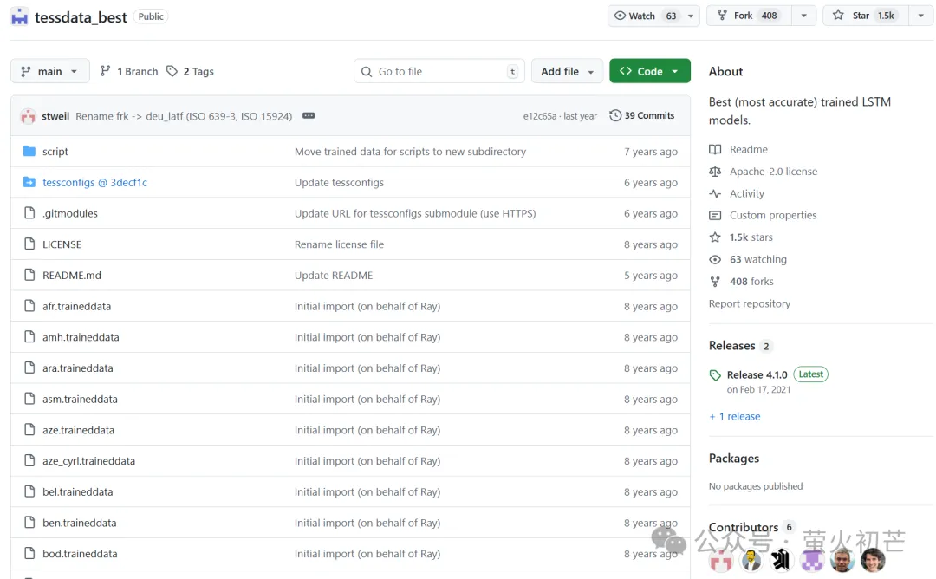The height and width of the screenshot is (579, 936).
Task: Open the 39 Commits history
Action: (642, 116)
